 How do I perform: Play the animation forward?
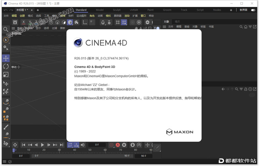pyautogui.click(x=42, y=145)
